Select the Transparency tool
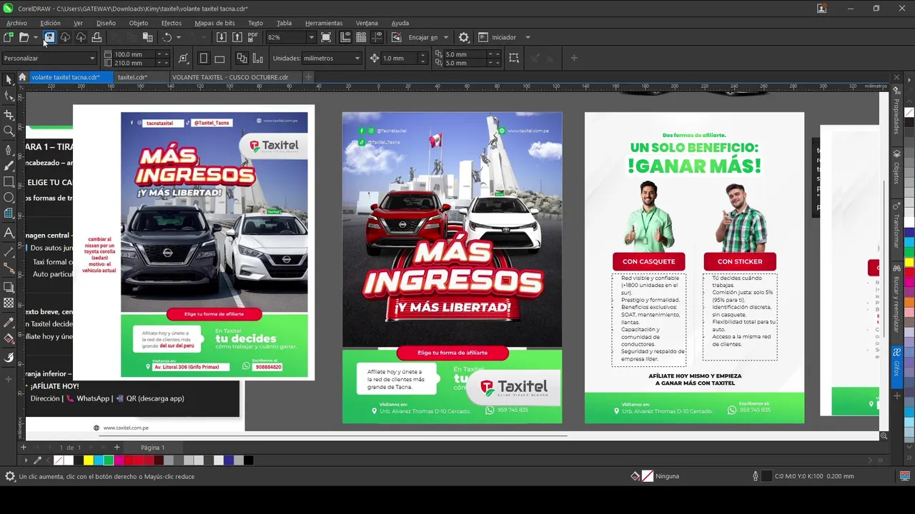Viewport: 915px width, 514px height. (9, 303)
